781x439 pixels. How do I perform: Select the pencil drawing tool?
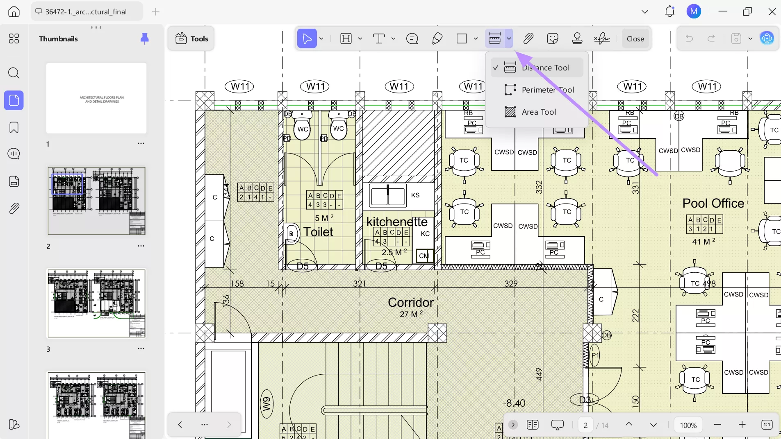[437, 39]
